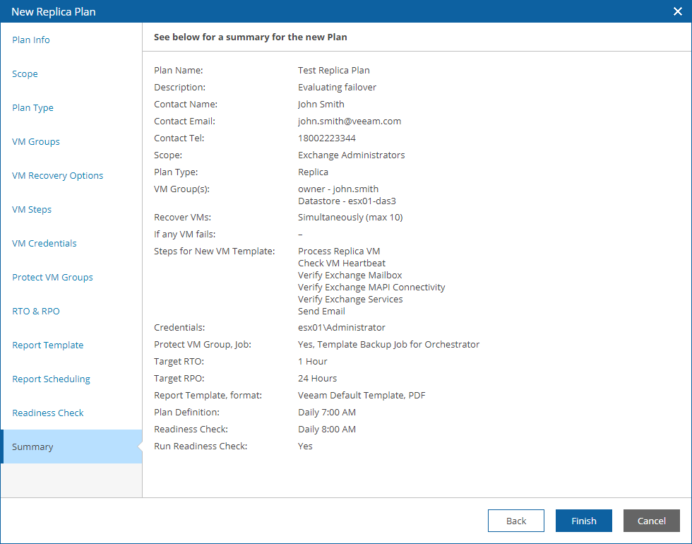The width and height of the screenshot is (692, 544).
Task: Click the 'Contact Email:' label
Action: [184, 121]
